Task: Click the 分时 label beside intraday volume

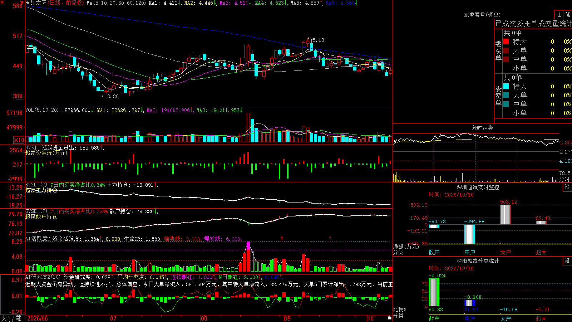Action: pyautogui.click(x=564, y=179)
